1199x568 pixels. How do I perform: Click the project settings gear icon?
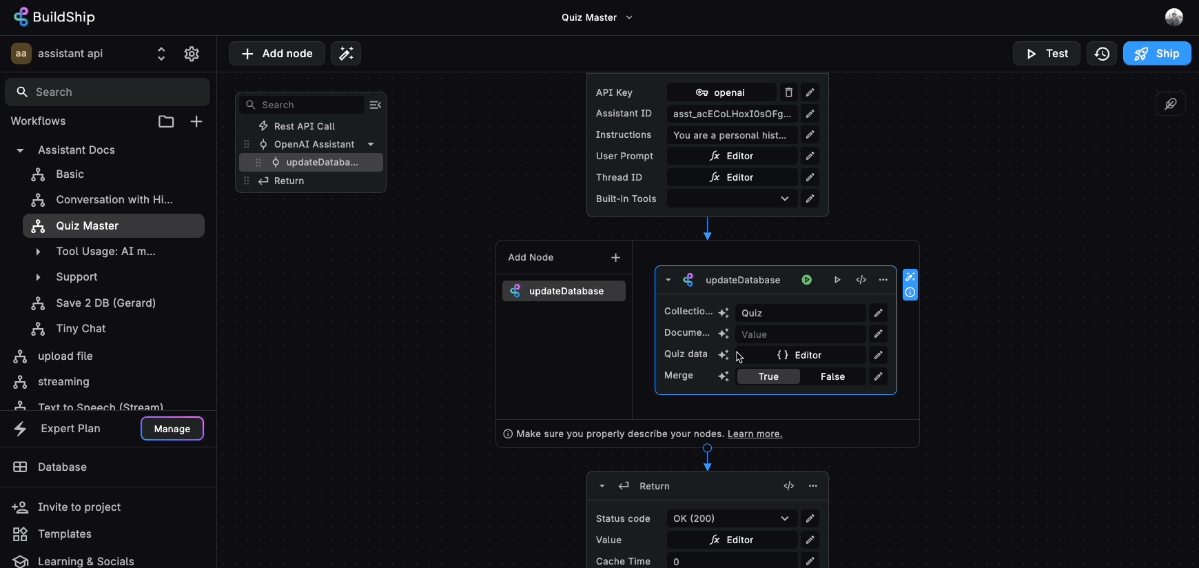coord(192,54)
